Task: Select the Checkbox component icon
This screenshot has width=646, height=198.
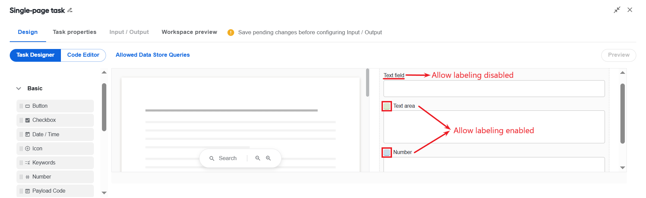Action: [x=28, y=120]
